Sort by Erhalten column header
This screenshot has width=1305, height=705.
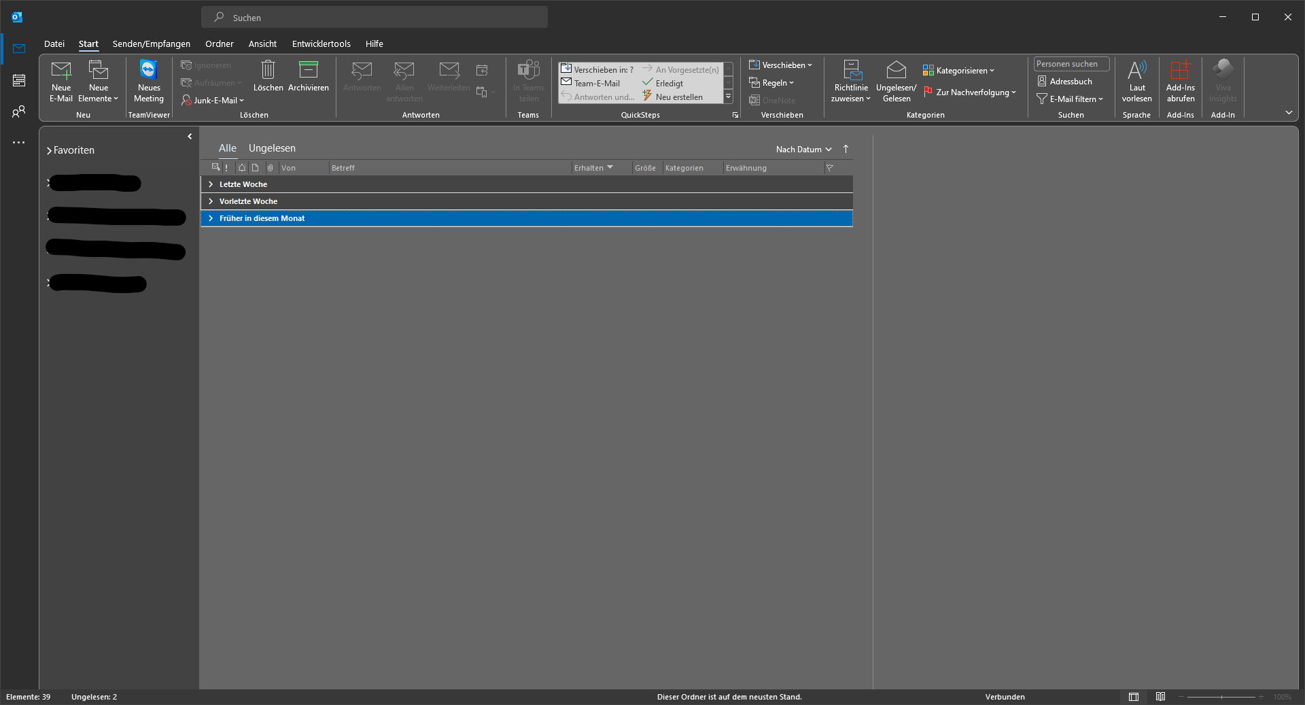[602, 168]
